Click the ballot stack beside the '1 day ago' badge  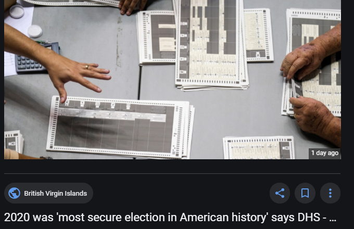pos(259,148)
